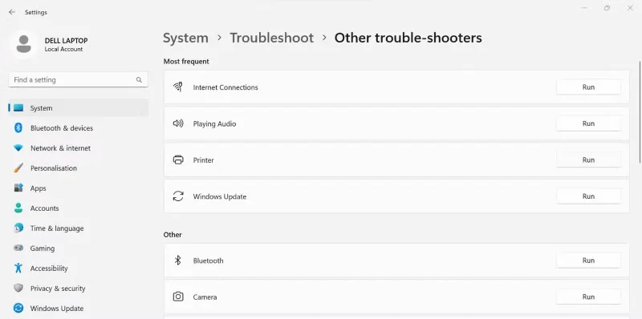Click the vertical scrollbar thumb
Screen dimensions: 642x319
click(640, 112)
